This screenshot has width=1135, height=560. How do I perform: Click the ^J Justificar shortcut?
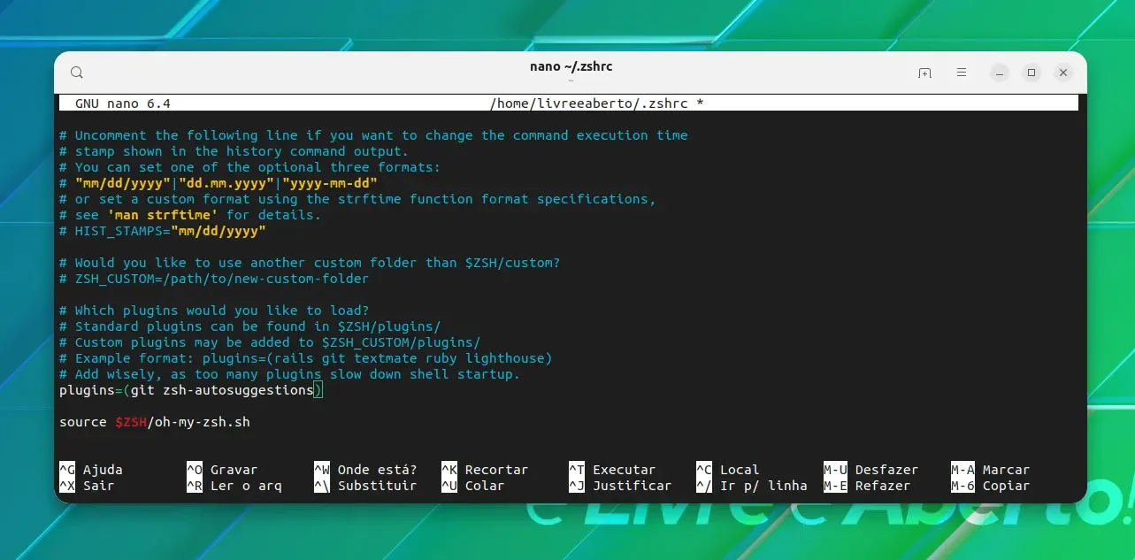620,486
